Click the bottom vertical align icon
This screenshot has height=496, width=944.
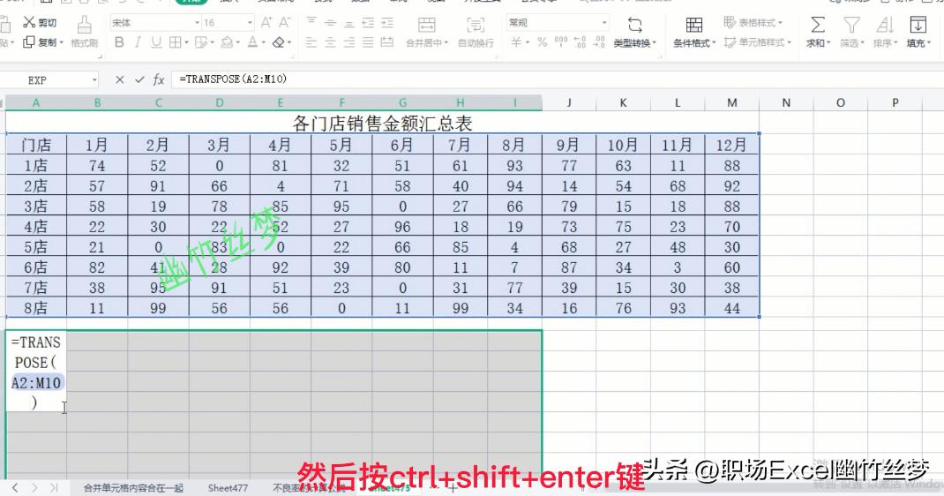pos(349,23)
